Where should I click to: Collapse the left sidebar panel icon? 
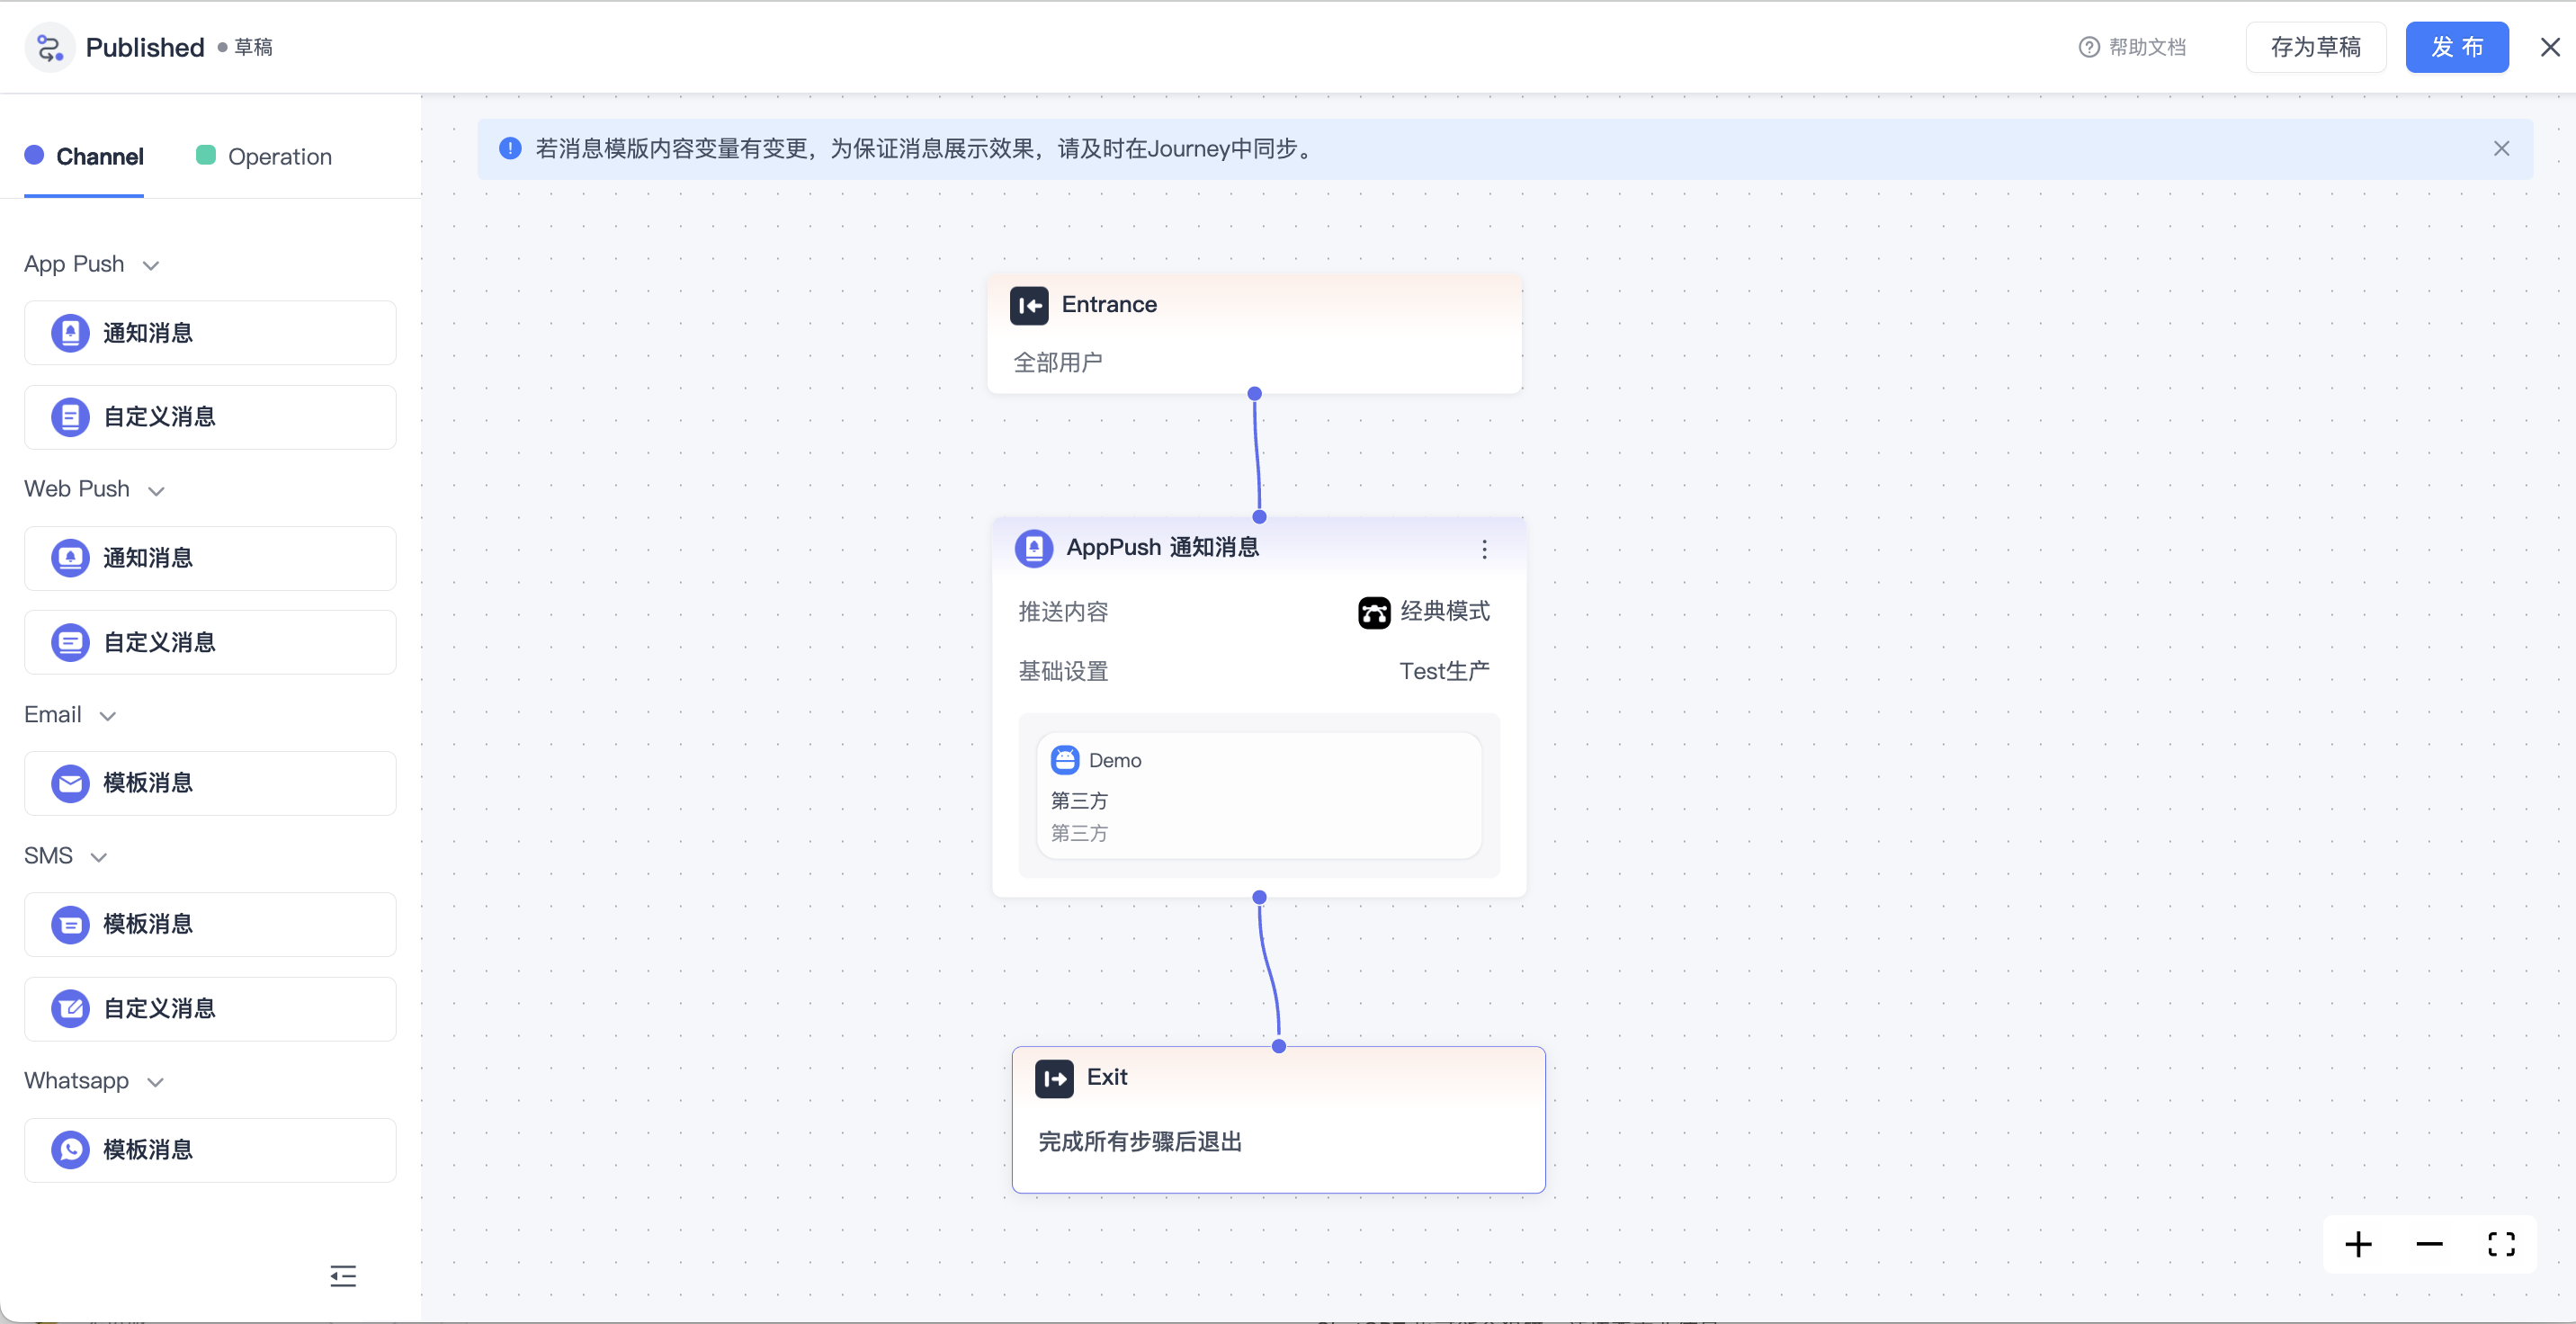click(343, 1275)
